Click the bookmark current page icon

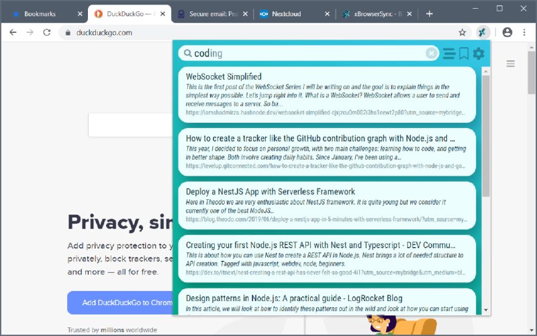click(x=464, y=54)
